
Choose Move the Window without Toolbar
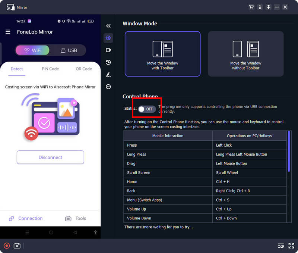245,54
